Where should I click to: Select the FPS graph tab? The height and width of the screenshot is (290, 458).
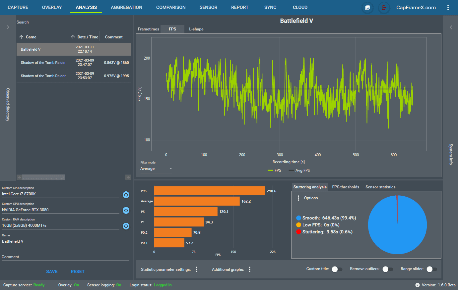click(x=172, y=29)
